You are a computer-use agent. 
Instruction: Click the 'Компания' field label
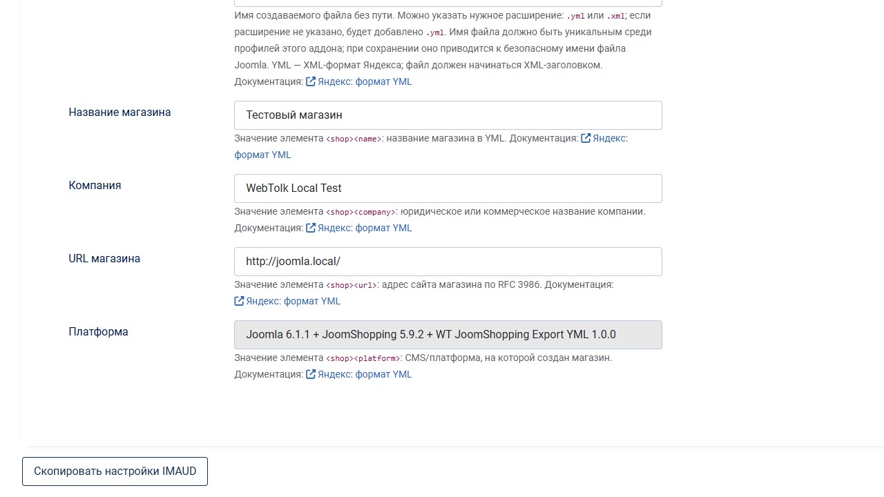coord(95,185)
